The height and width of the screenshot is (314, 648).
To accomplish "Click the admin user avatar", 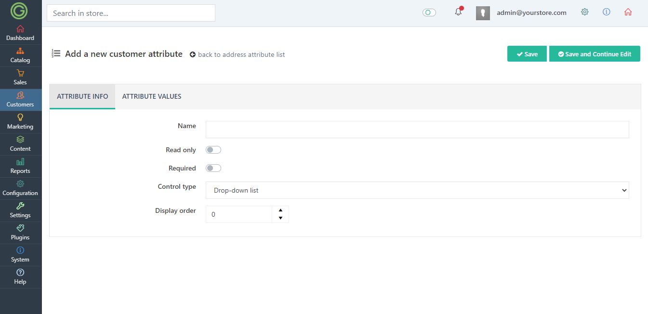I will point(483,13).
